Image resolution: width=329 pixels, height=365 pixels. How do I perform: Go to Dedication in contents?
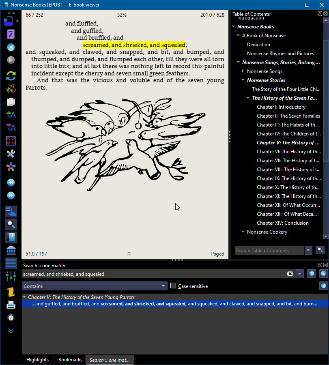click(258, 45)
